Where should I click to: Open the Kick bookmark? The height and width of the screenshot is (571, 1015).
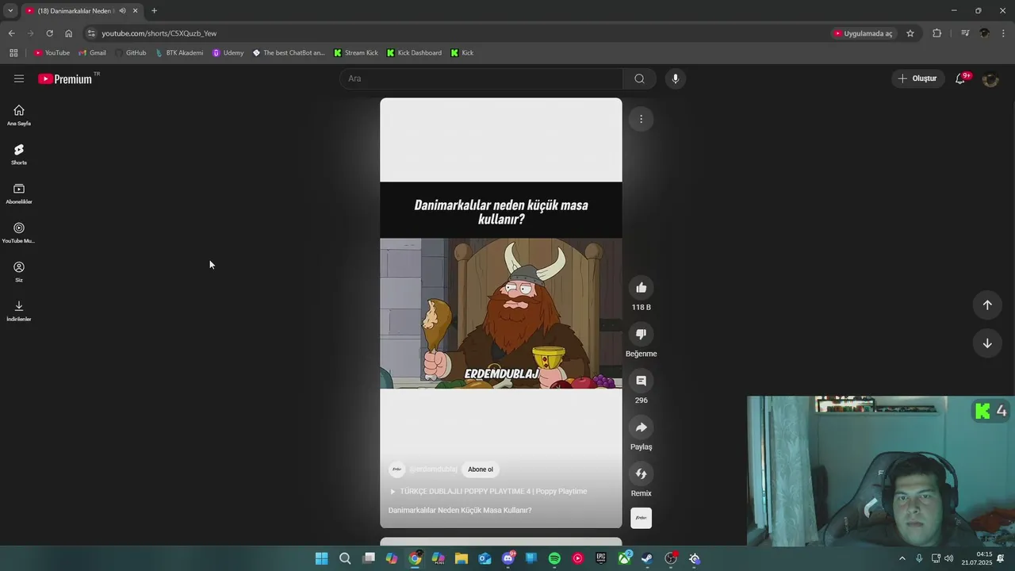click(462, 53)
